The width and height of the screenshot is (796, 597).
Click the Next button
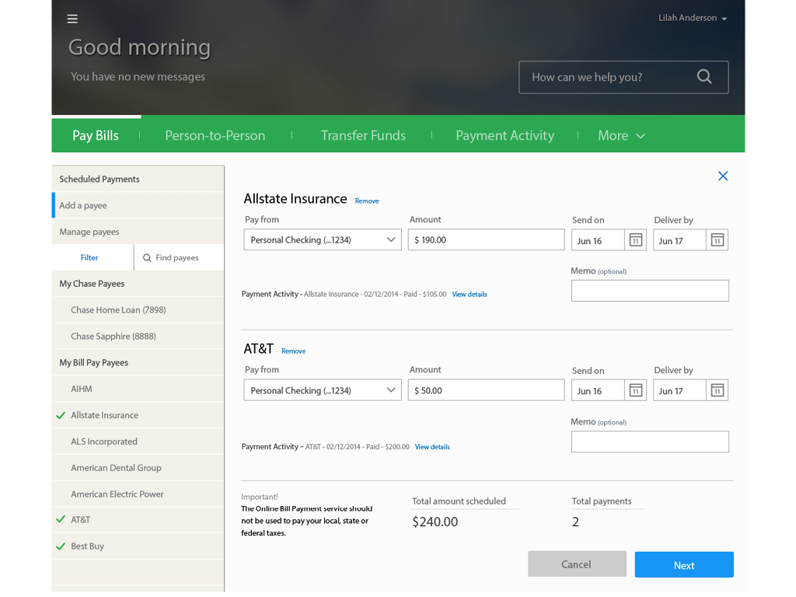[x=684, y=564]
